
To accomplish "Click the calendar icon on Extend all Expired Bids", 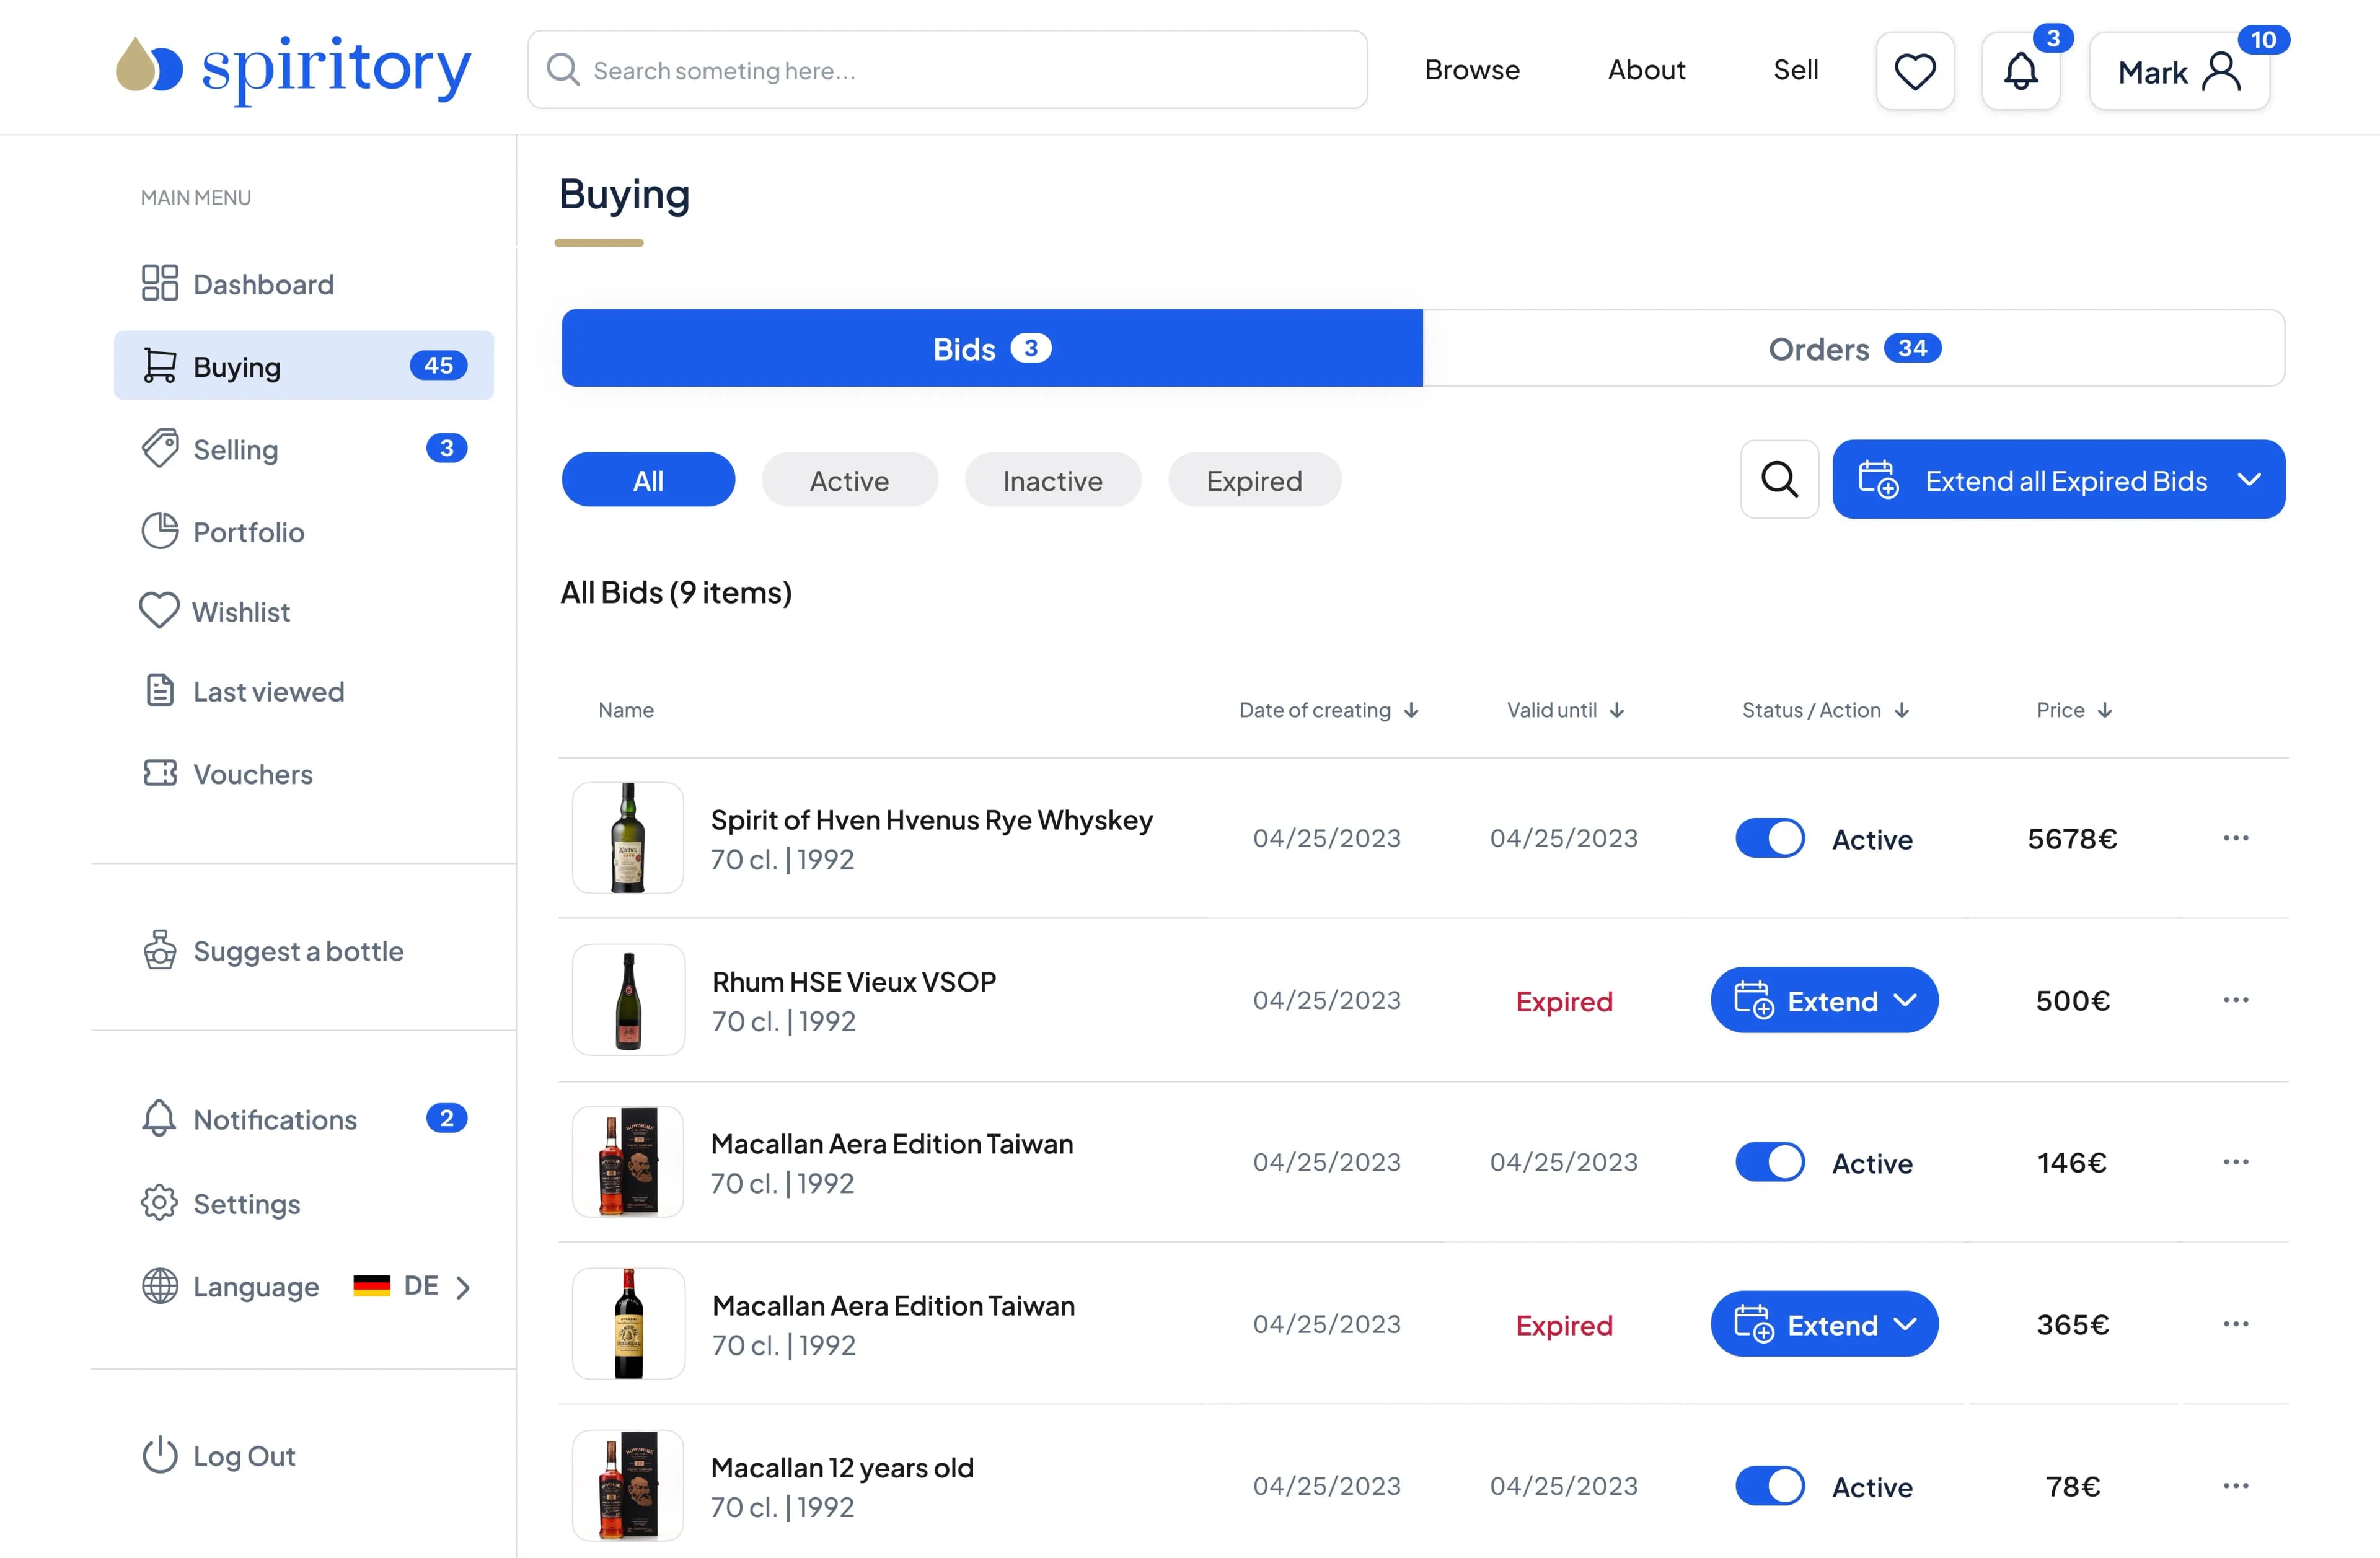I will coord(1878,479).
